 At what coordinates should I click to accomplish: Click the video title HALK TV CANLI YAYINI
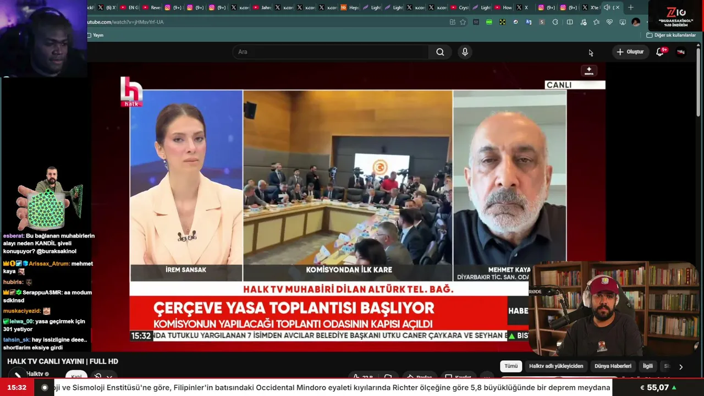coord(63,361)
